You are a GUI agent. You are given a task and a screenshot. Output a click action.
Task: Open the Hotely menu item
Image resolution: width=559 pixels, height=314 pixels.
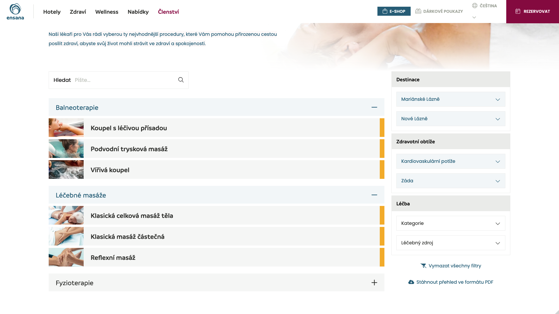[52, 12]
